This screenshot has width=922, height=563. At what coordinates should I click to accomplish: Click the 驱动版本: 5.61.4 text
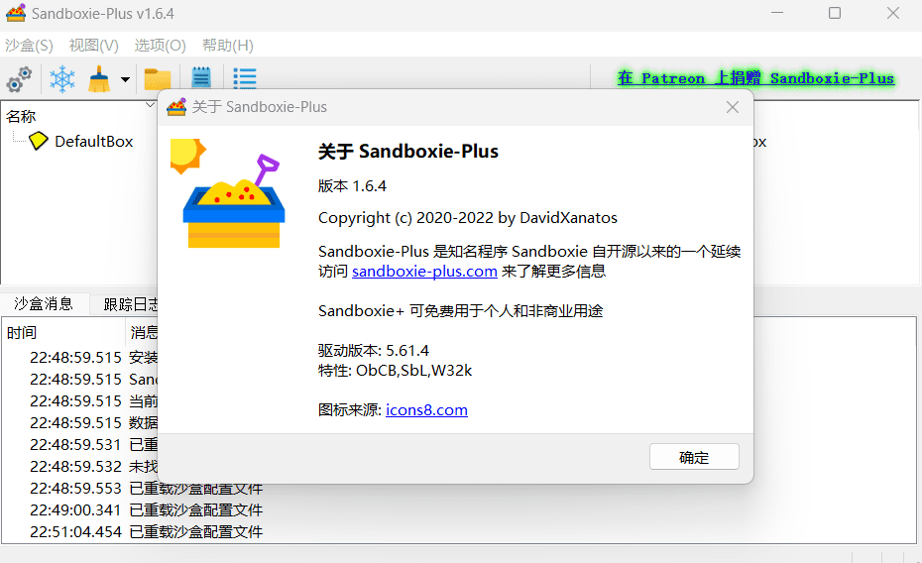[x=374, y=351]
